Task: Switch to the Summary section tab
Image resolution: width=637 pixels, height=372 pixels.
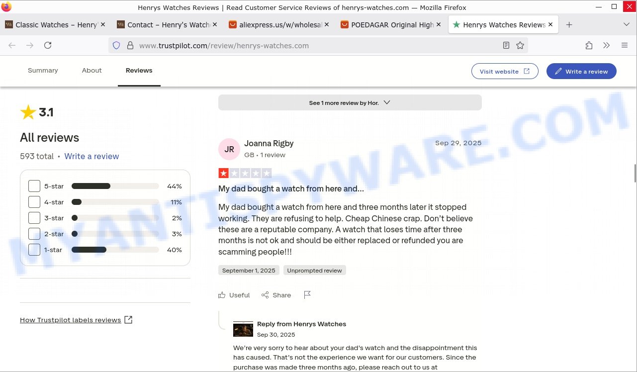Action: coord(43,71)
